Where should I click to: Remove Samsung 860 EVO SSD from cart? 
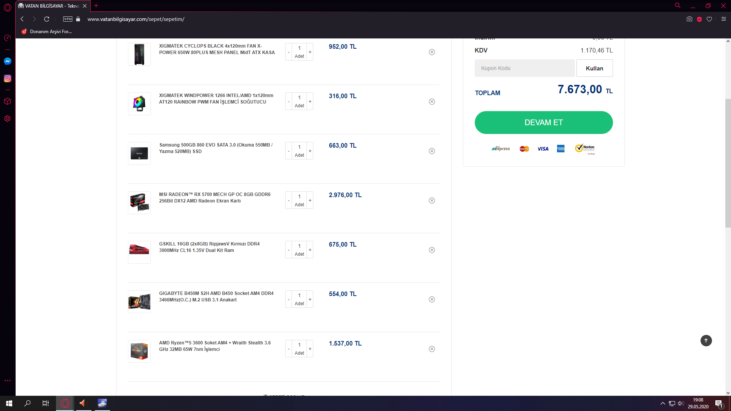tap(432, 151)
